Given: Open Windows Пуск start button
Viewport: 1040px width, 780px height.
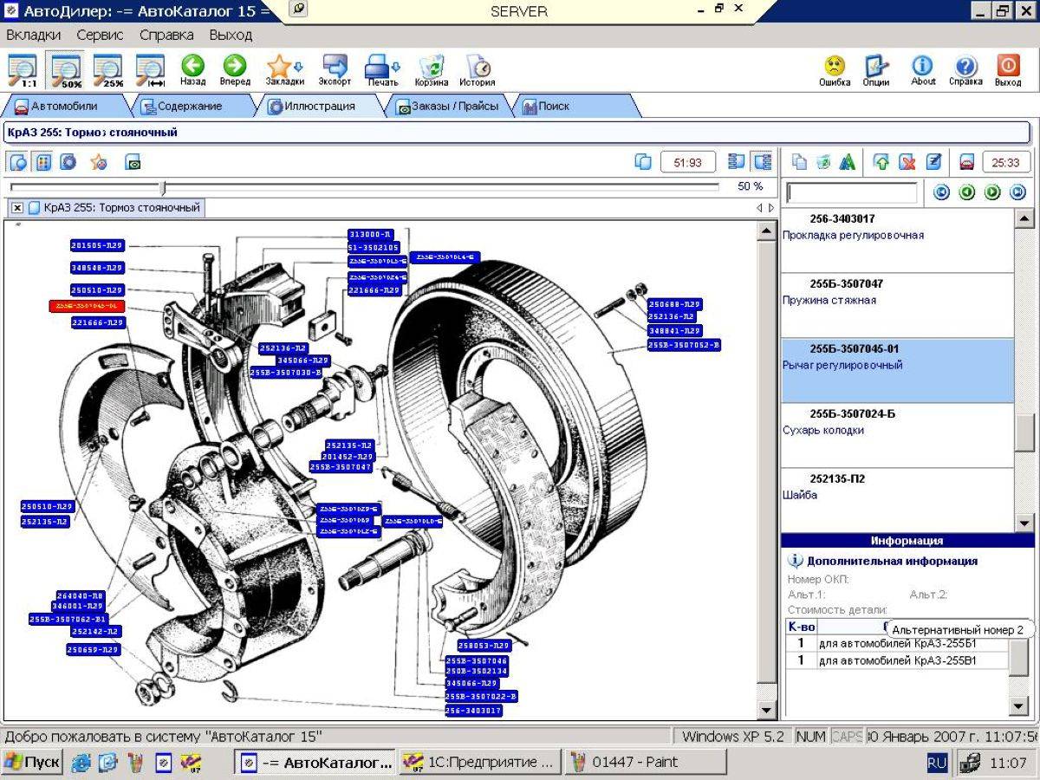Looking at the screenshot, I should [32, 763].
